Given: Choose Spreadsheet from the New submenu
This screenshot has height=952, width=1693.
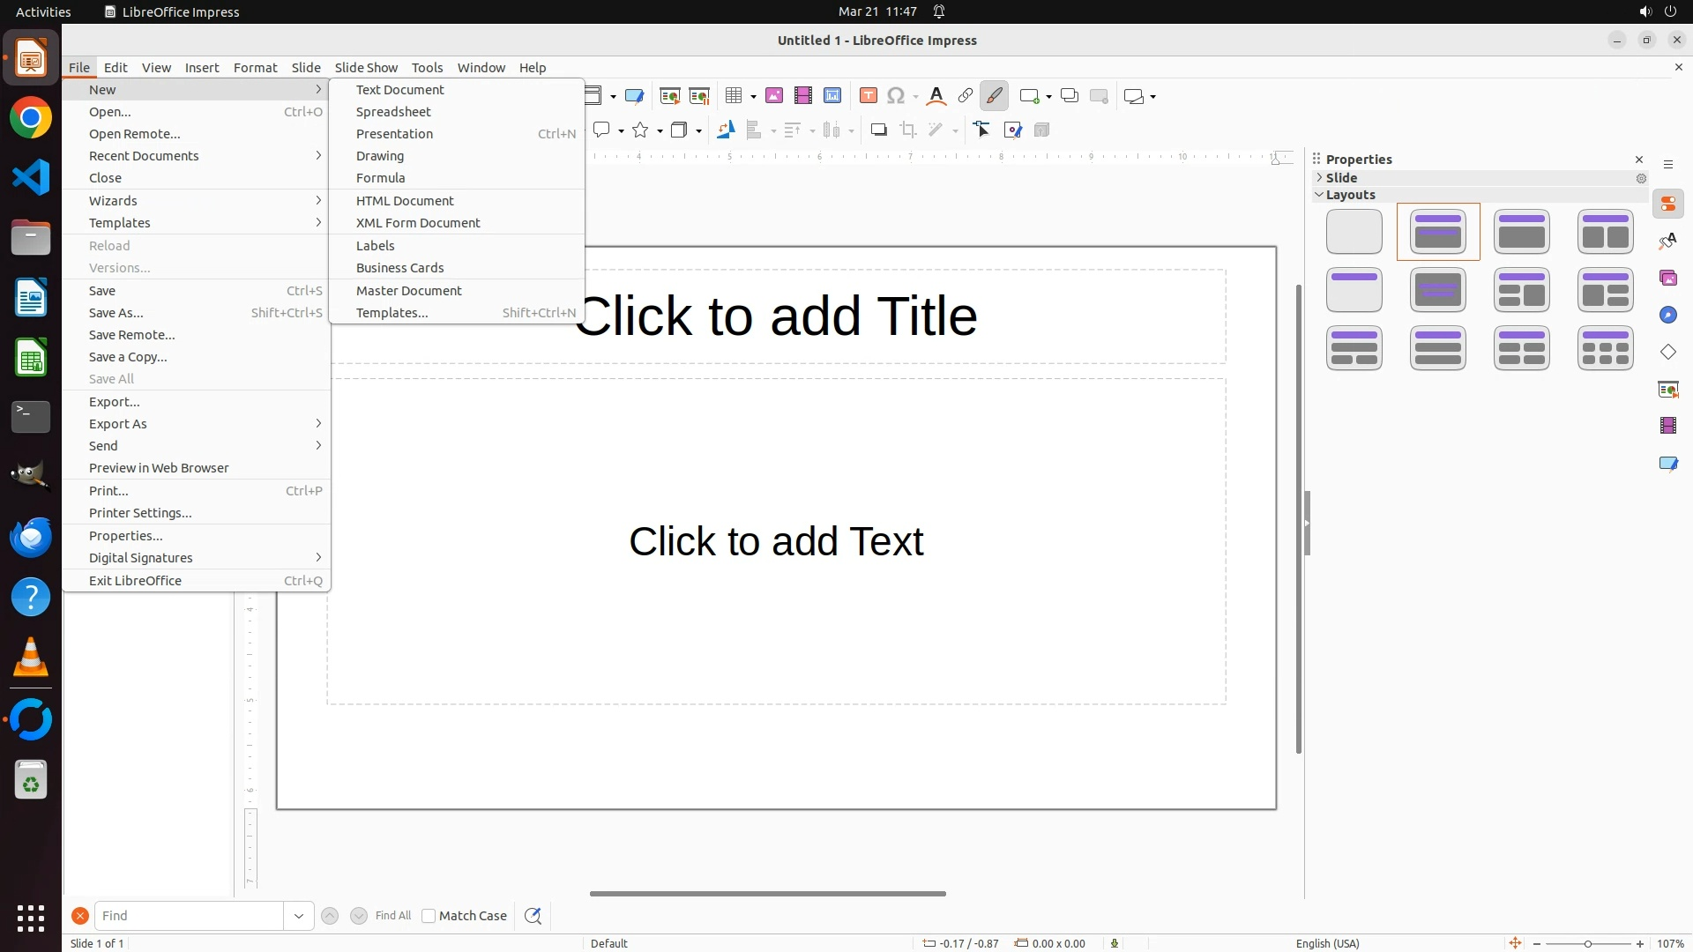Looking at the screenshot, I should click(x=393, y=112).
